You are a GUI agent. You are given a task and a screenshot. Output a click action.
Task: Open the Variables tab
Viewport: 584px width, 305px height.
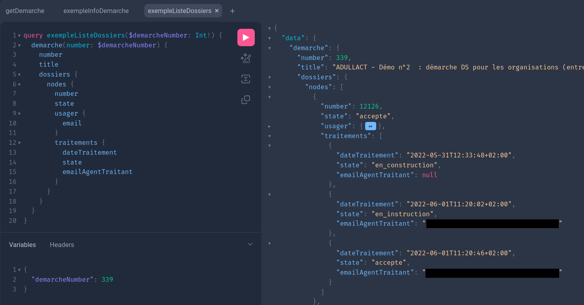(x=22, y=245)
